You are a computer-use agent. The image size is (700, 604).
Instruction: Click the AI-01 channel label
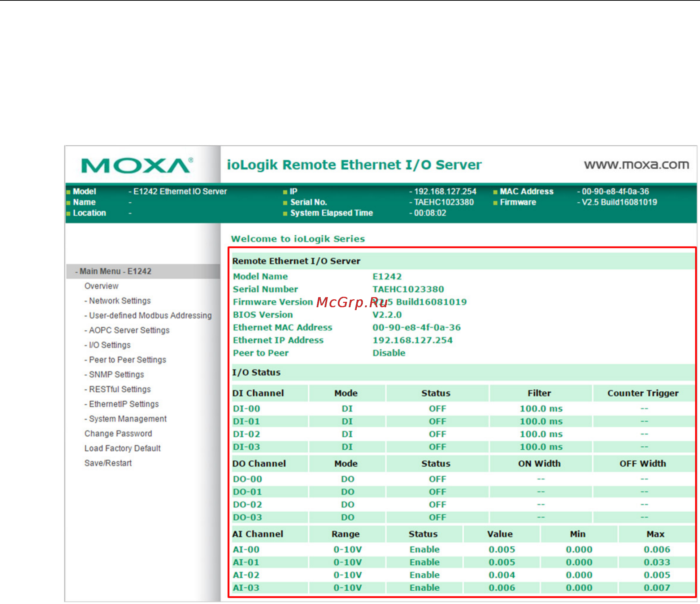(x=246, y=563)
